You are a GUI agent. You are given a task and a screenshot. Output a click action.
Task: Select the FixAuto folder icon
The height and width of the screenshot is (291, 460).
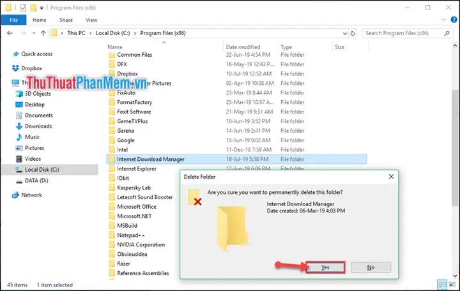(111, 93)
